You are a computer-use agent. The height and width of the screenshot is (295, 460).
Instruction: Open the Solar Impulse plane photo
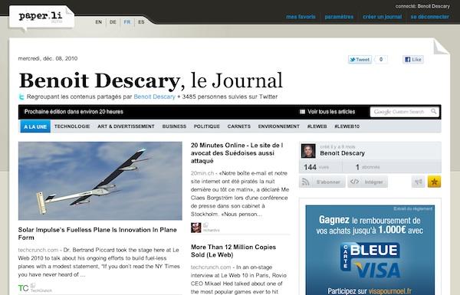point(100,181)
